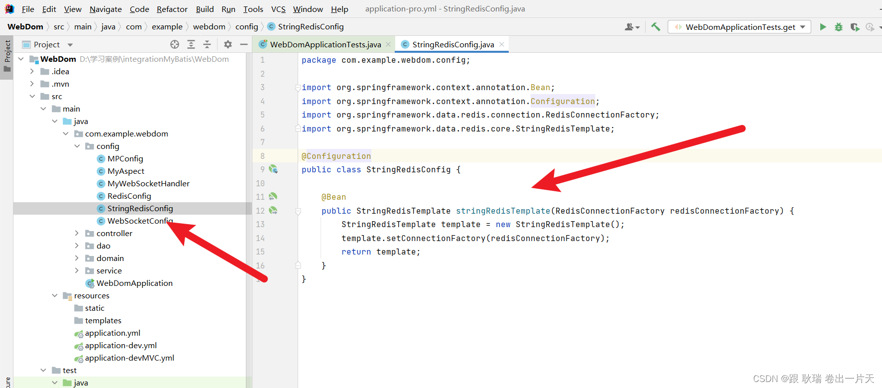The image size is (882, 388).
Task: Run with coverage using the shield icon
Action: point(855,27)
